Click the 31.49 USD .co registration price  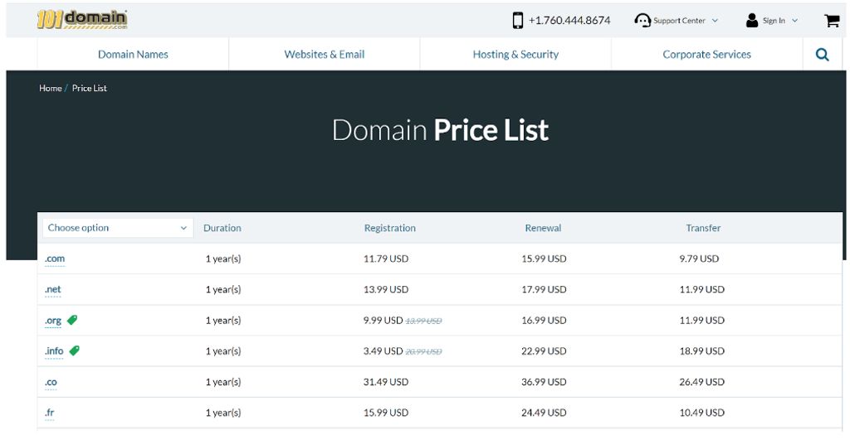386,382
